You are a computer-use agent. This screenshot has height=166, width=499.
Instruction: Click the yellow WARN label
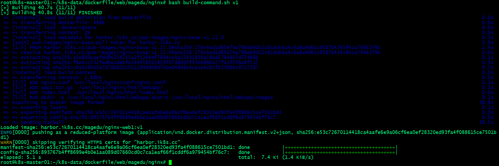[6, 142]
